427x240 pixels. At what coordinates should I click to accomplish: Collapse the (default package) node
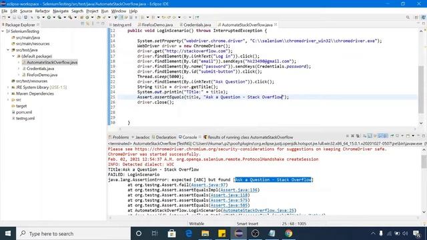(13, 56)
